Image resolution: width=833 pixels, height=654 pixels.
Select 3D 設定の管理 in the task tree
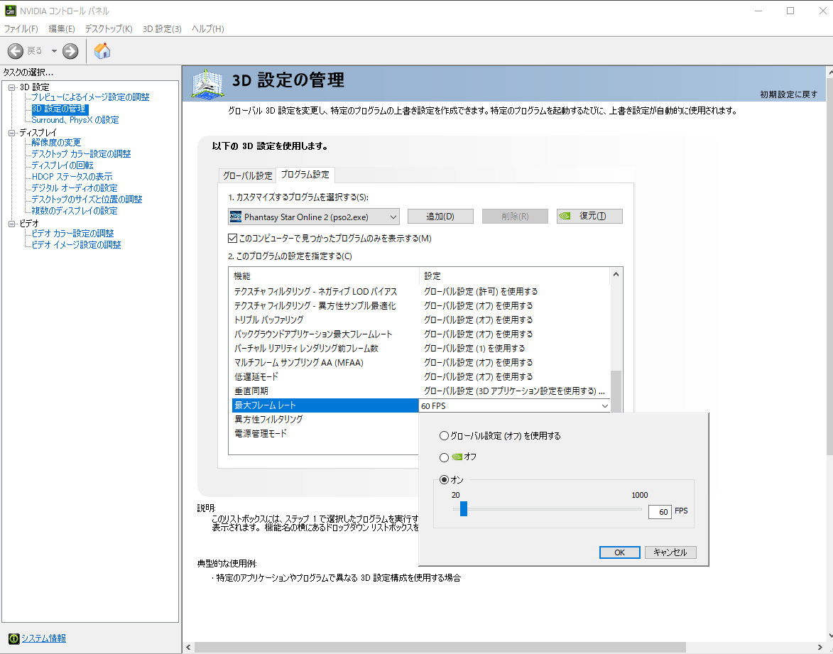pos(59,109)
